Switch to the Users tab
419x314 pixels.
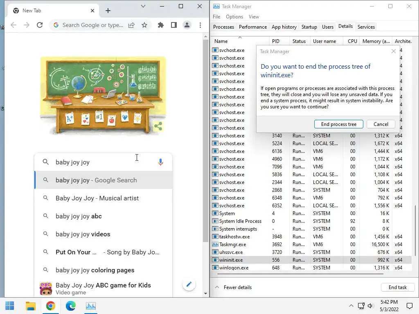tap(328, 27)
